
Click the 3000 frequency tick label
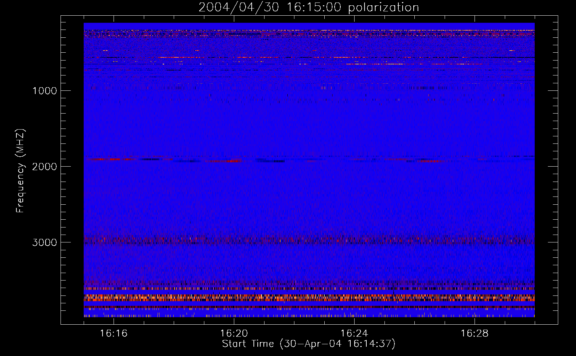click(x=44, y=242)
